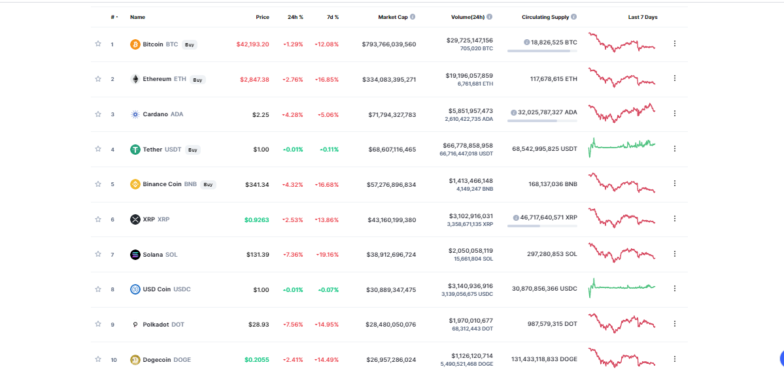Screen dimensions: 784x371
Task: Click the Buy button next to Binance Coin
Action: 209,184
